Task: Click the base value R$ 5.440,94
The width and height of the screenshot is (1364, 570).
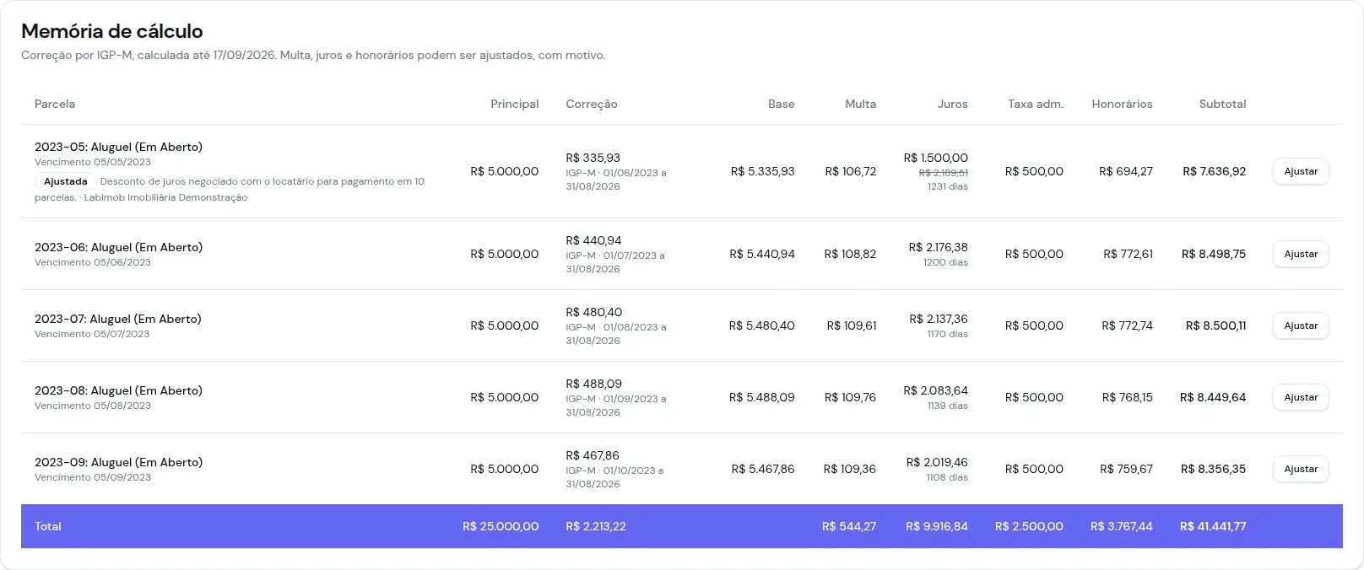Action: [762, 254]
